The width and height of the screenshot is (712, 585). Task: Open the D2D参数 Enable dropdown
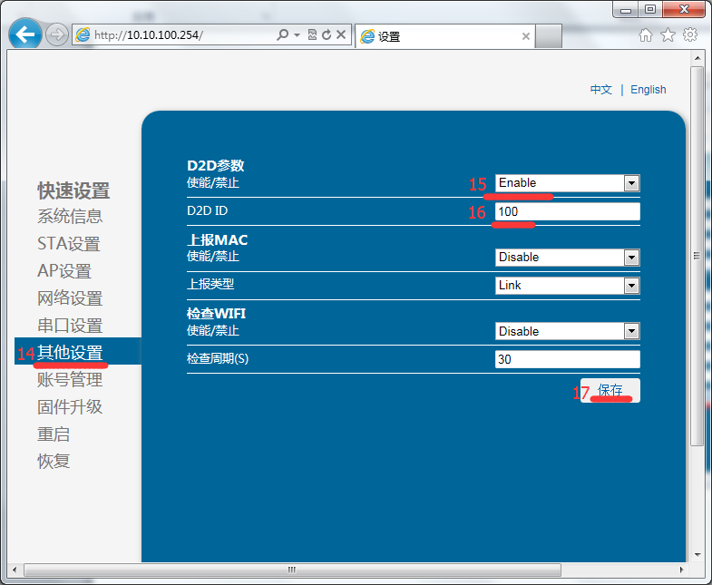567,183
